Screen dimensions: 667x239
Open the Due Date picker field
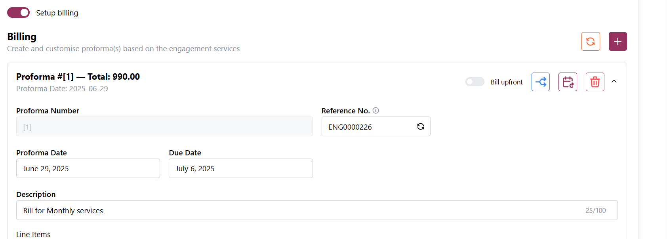tap(240, 168)
